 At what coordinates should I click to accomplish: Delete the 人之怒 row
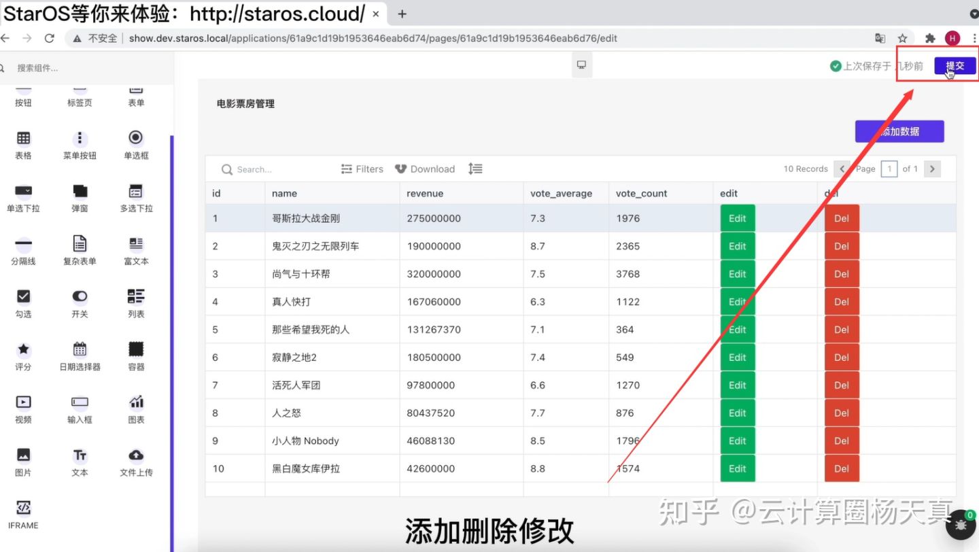[x=842, y=413]
